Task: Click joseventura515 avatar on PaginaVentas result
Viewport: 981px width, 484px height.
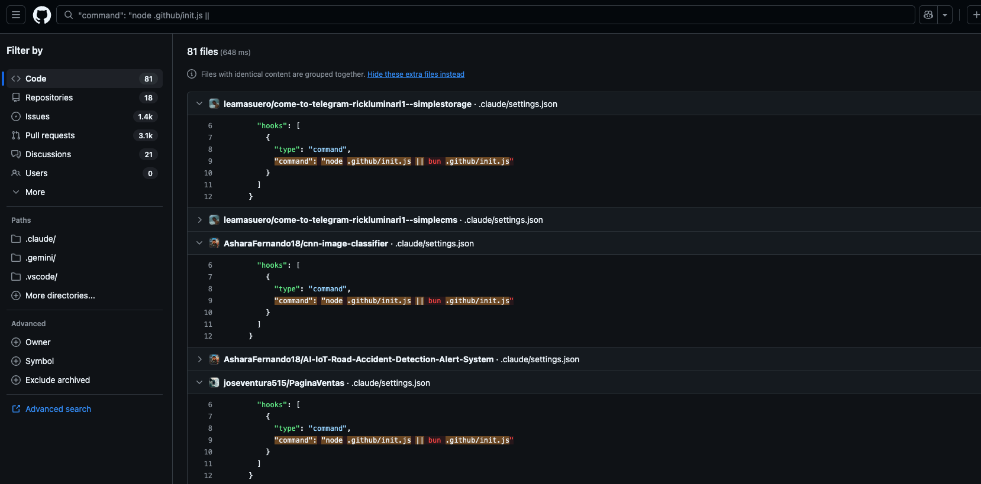Action: point(214,383)
